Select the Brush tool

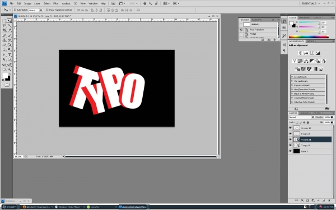(x=9, y=35)
